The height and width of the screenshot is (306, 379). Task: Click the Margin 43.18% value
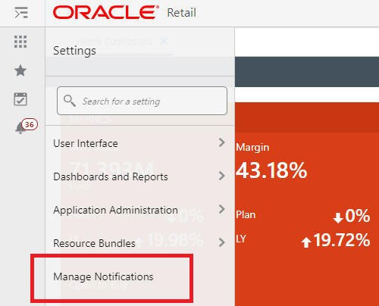[x=271, y=170]
